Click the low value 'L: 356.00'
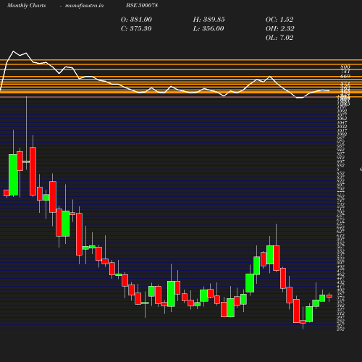The width and height of the screenshot is (362, 362). click(x=209, y=29)
